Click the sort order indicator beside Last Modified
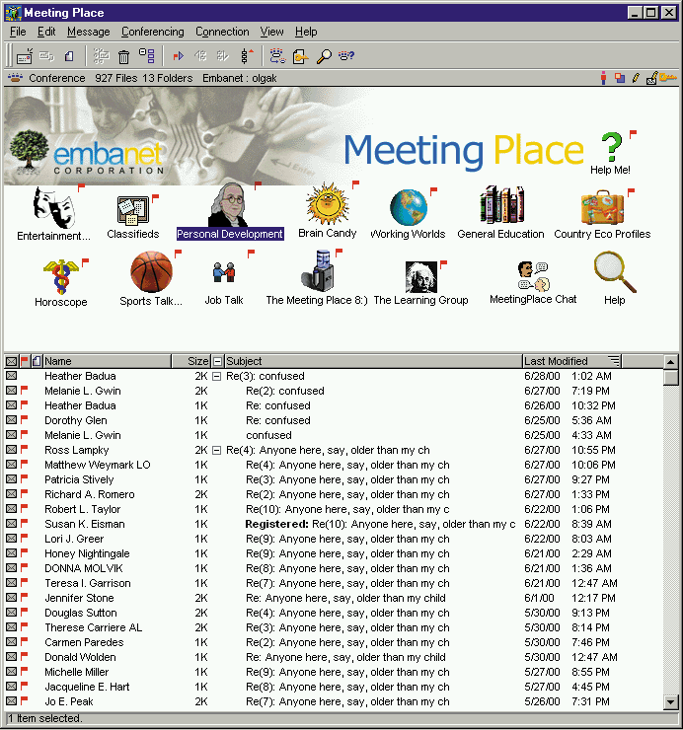 click(614, 361)
